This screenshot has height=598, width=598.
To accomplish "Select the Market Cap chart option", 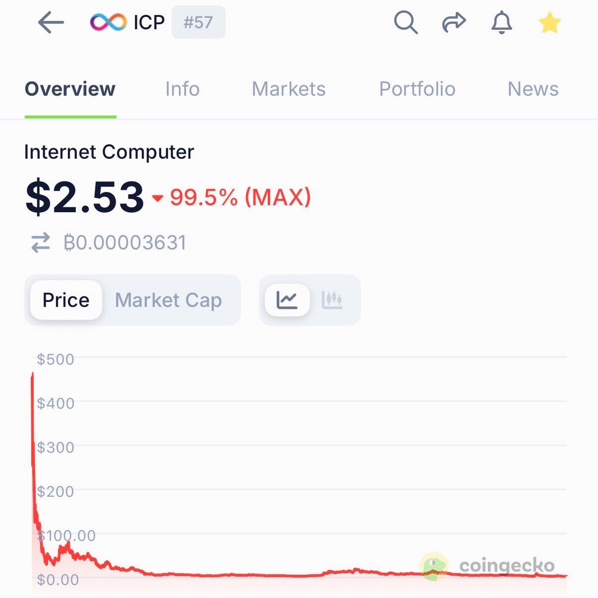I will pyautogui.click(x=168, y=300).
